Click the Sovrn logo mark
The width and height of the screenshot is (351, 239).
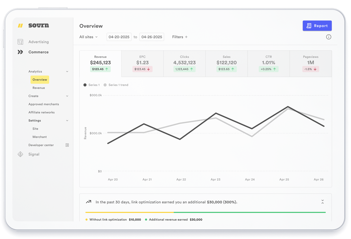20,25
